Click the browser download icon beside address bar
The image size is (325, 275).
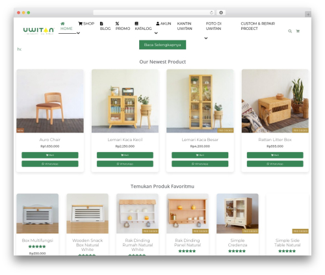221,12
